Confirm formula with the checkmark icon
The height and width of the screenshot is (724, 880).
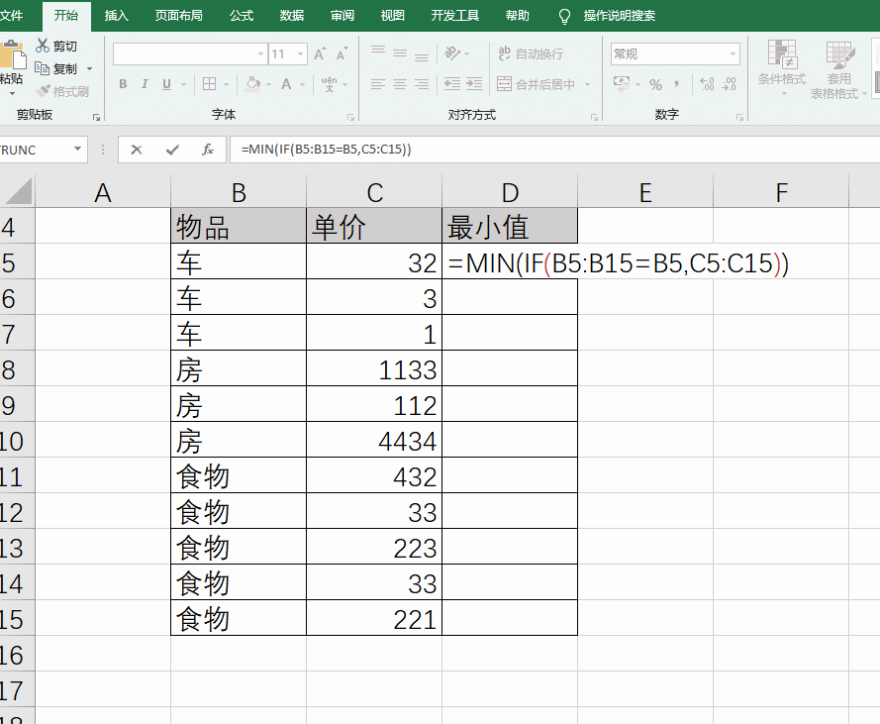click(172, 150)
